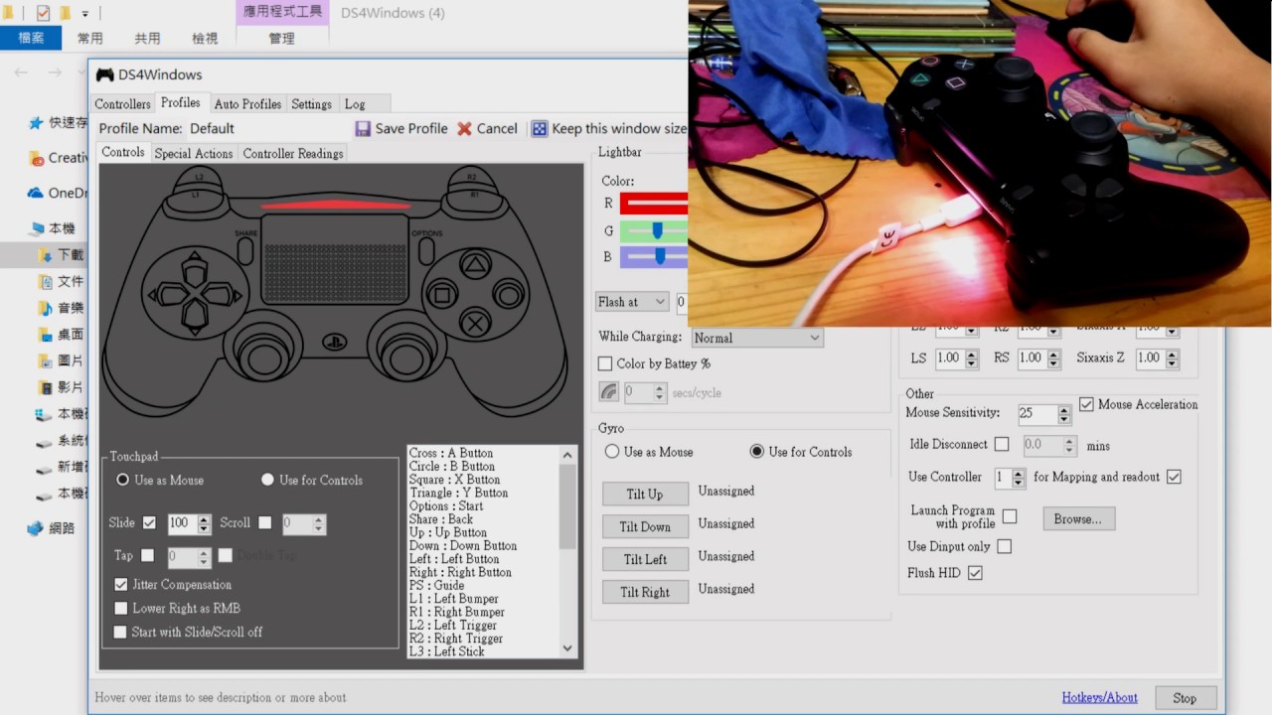This screenshot has height=715, width=1272.
Task: Click the rainbow cycle icon under Color by Battery
Action: 609,392
